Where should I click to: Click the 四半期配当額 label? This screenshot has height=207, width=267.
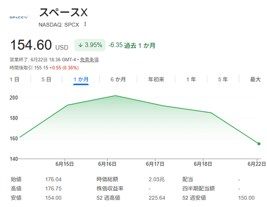click(x=199, y=189)
